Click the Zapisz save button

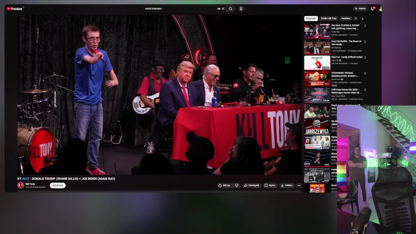pyautogui.click(x=270, y=185)
